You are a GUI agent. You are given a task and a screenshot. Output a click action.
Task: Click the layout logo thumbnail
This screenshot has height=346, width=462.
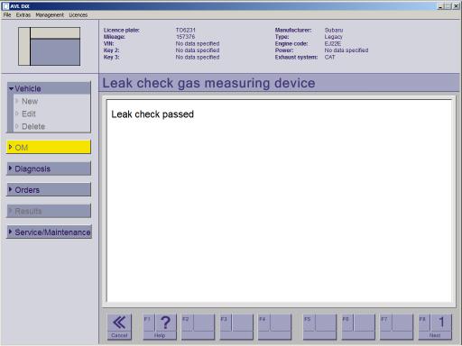(49, 46)
